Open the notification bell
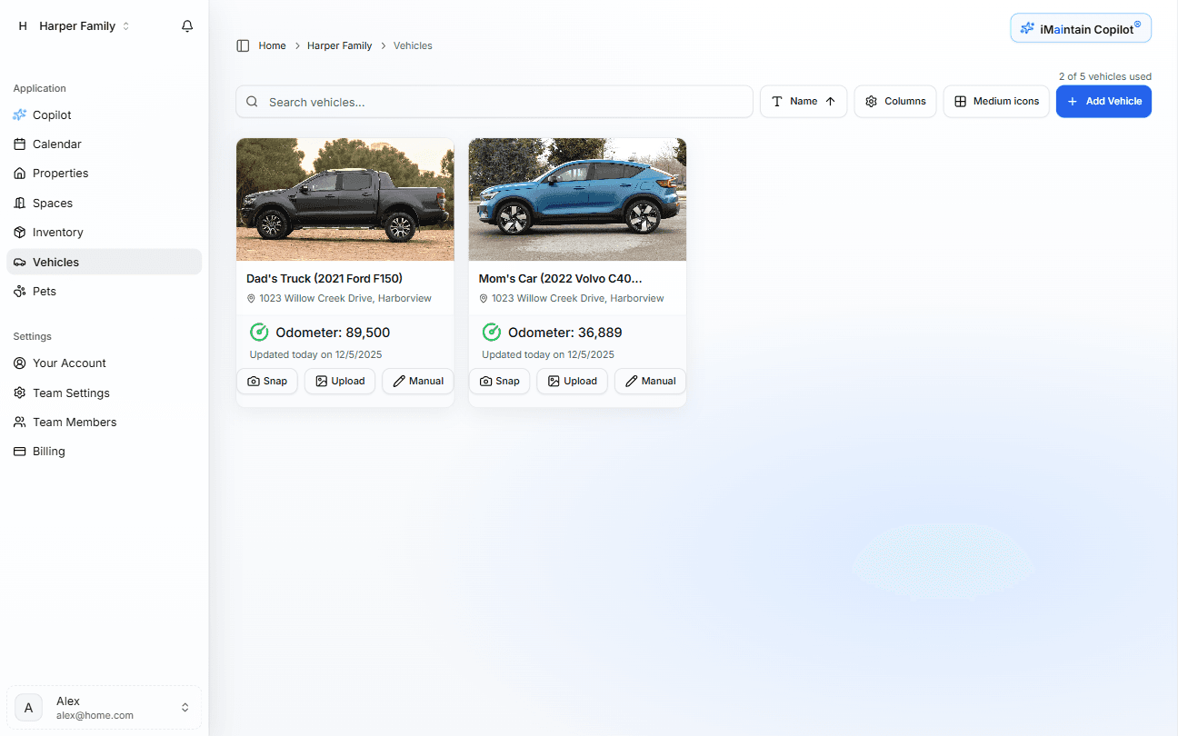This screenshot has height=736, width=1178. point(187,25)
